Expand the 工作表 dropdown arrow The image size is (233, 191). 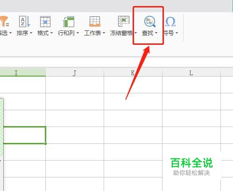point(104,33)
